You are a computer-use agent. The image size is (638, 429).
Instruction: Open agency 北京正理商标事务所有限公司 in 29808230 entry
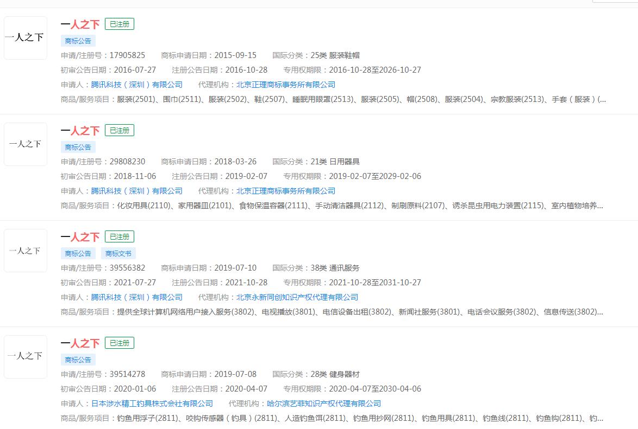(x=286, y=191)
